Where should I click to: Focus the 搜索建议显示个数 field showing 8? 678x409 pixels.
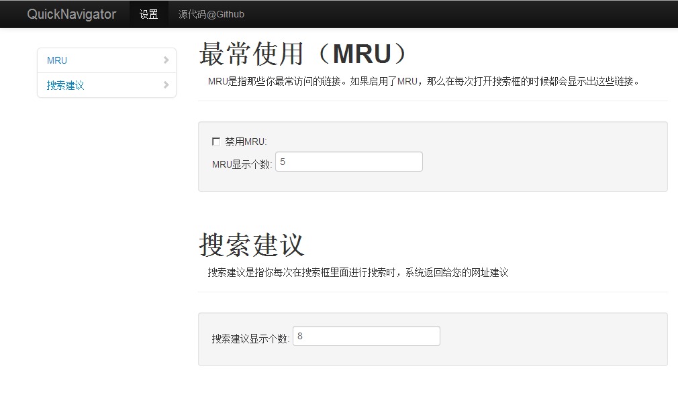click(x=367, y=335)
